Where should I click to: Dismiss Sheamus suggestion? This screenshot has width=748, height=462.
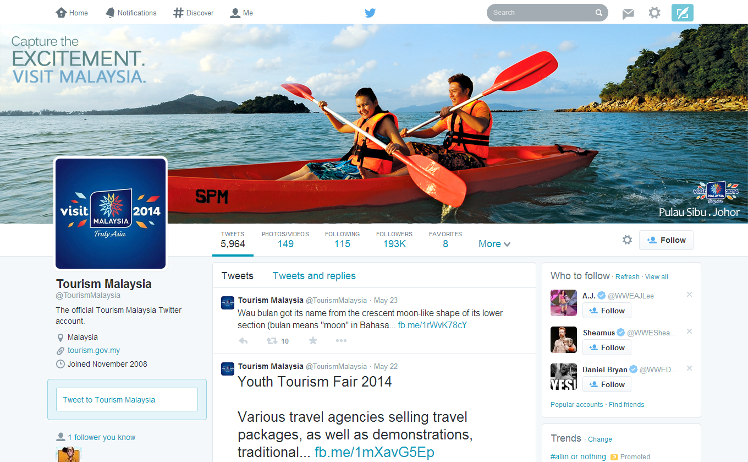click(689, 331)
